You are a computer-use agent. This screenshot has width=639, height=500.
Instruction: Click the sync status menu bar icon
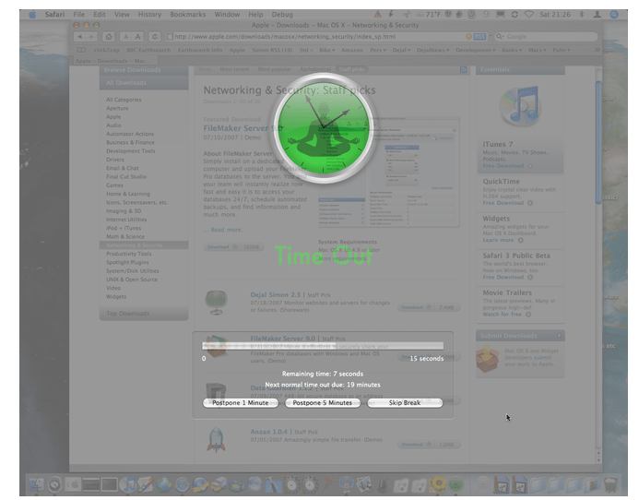(x=515, y=15)
